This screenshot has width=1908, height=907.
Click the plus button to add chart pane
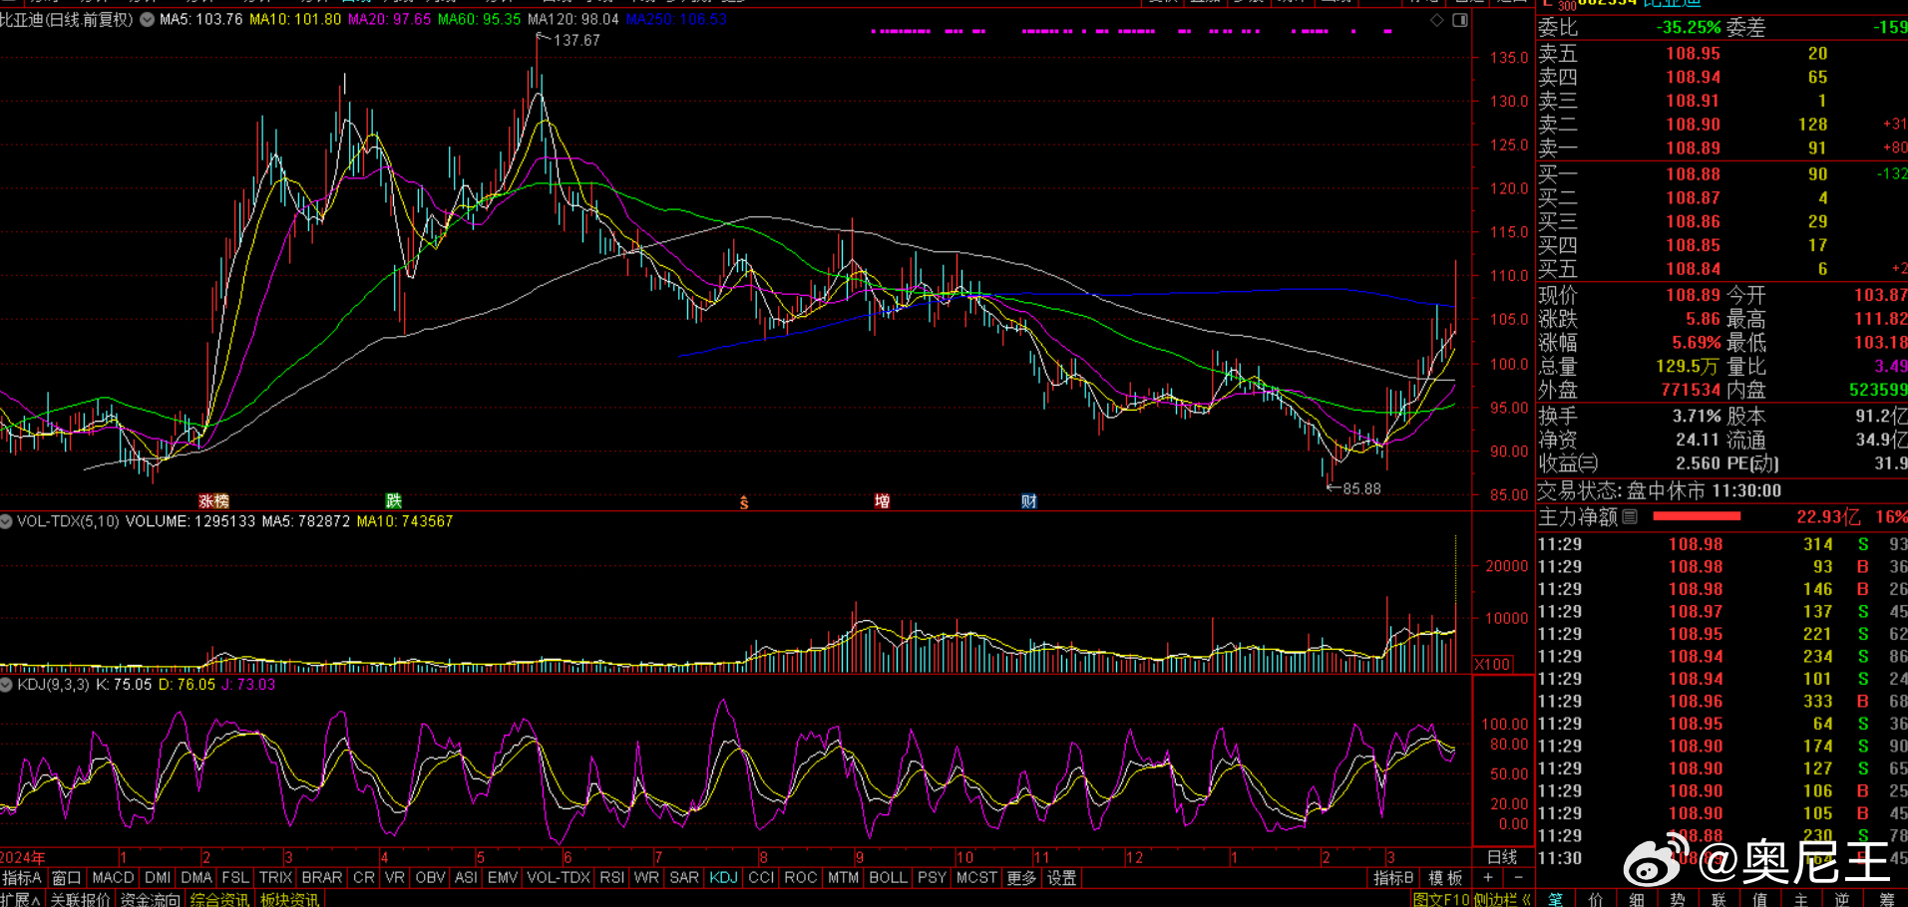pos(1488,878)
